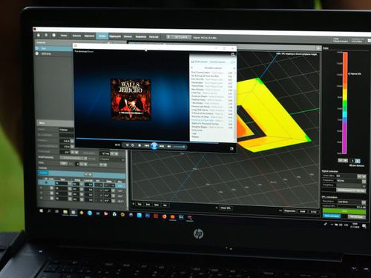Viewport: 371px width, 278px height.
Task: Click the Windows Start button
Action: point(41,211)
